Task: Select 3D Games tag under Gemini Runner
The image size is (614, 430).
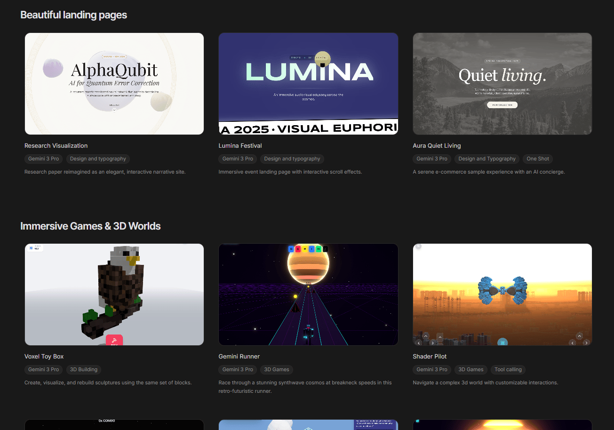Action: click(277, 370)
